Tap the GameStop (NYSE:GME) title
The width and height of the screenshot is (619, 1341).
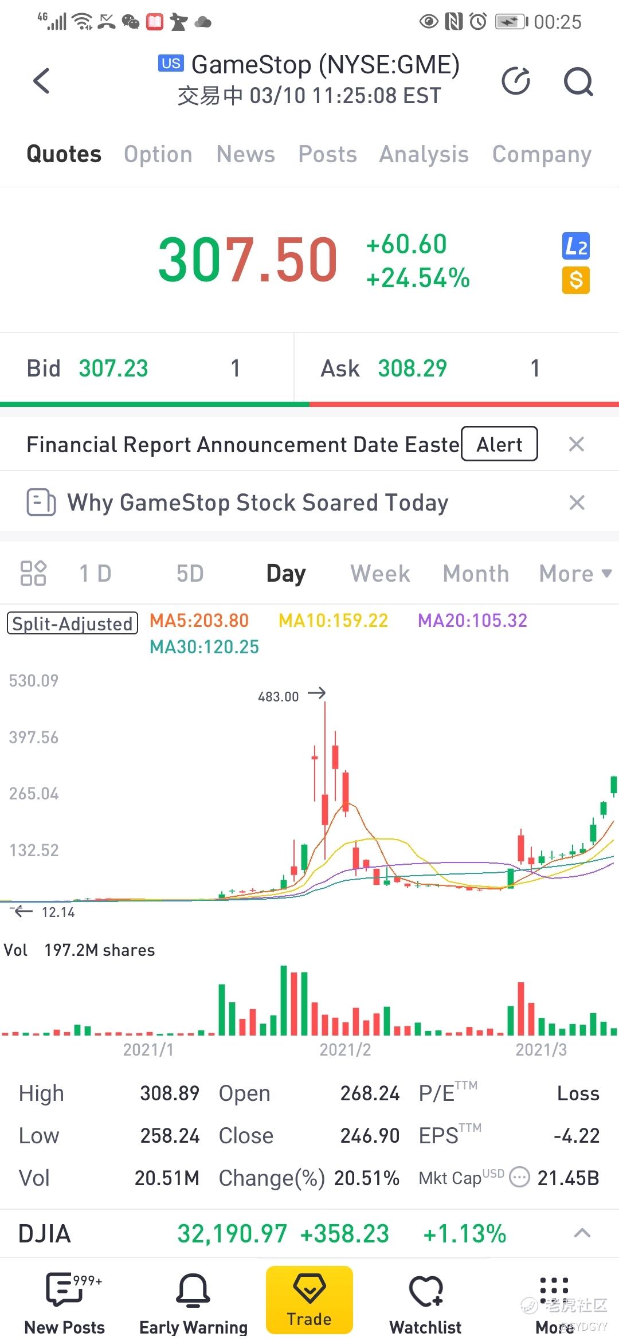pyautogui.click(x=325, y=65)
